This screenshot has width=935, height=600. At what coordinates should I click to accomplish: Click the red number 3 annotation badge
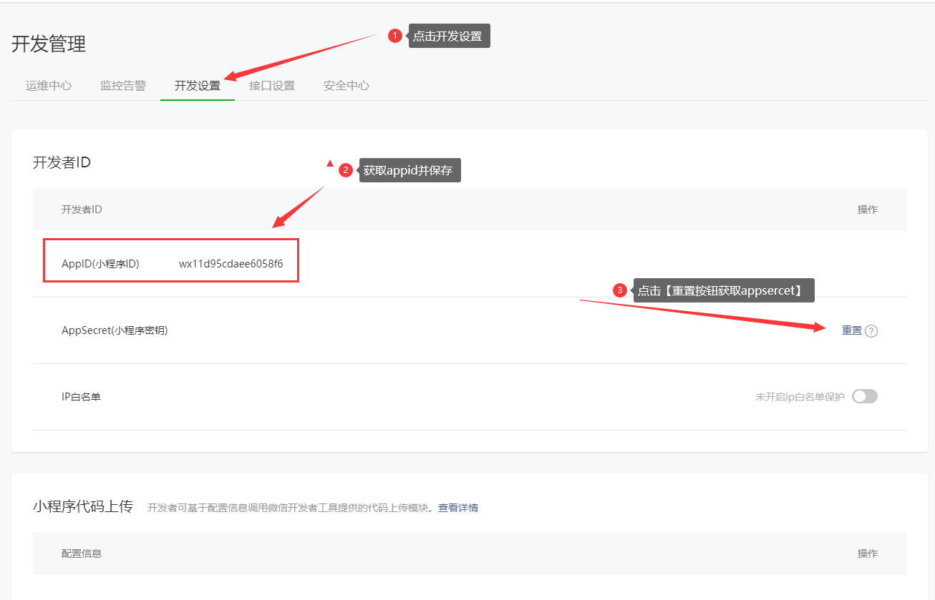tap(620, 290)
